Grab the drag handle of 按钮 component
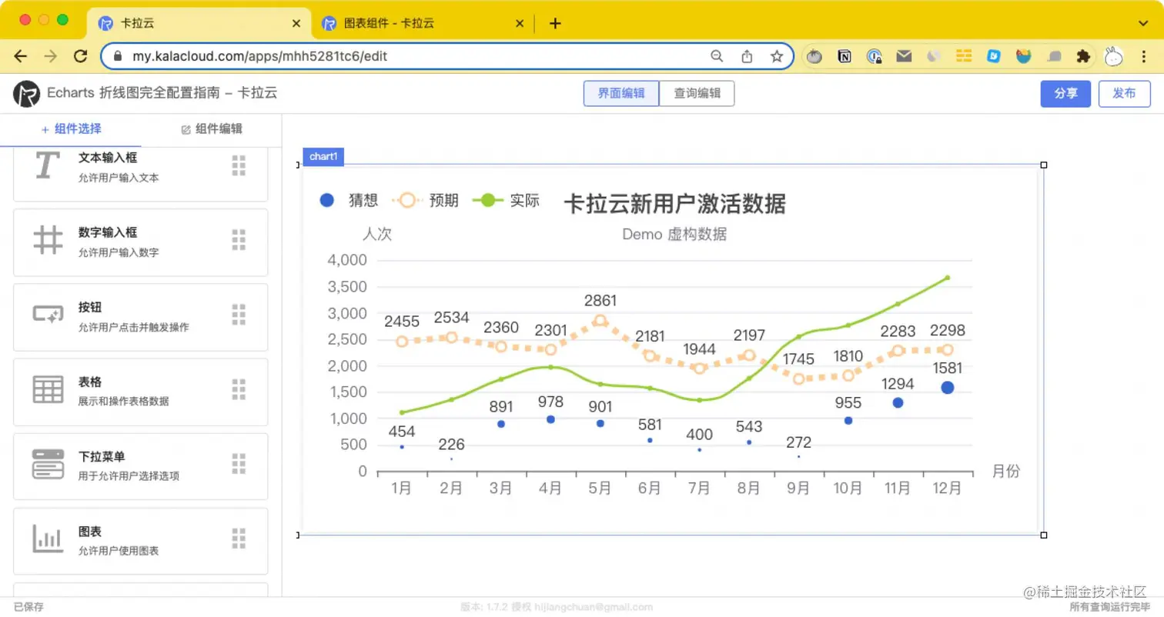Image resolution: width=1164 pixels, height=617 pixels. (x=239, y=314)
